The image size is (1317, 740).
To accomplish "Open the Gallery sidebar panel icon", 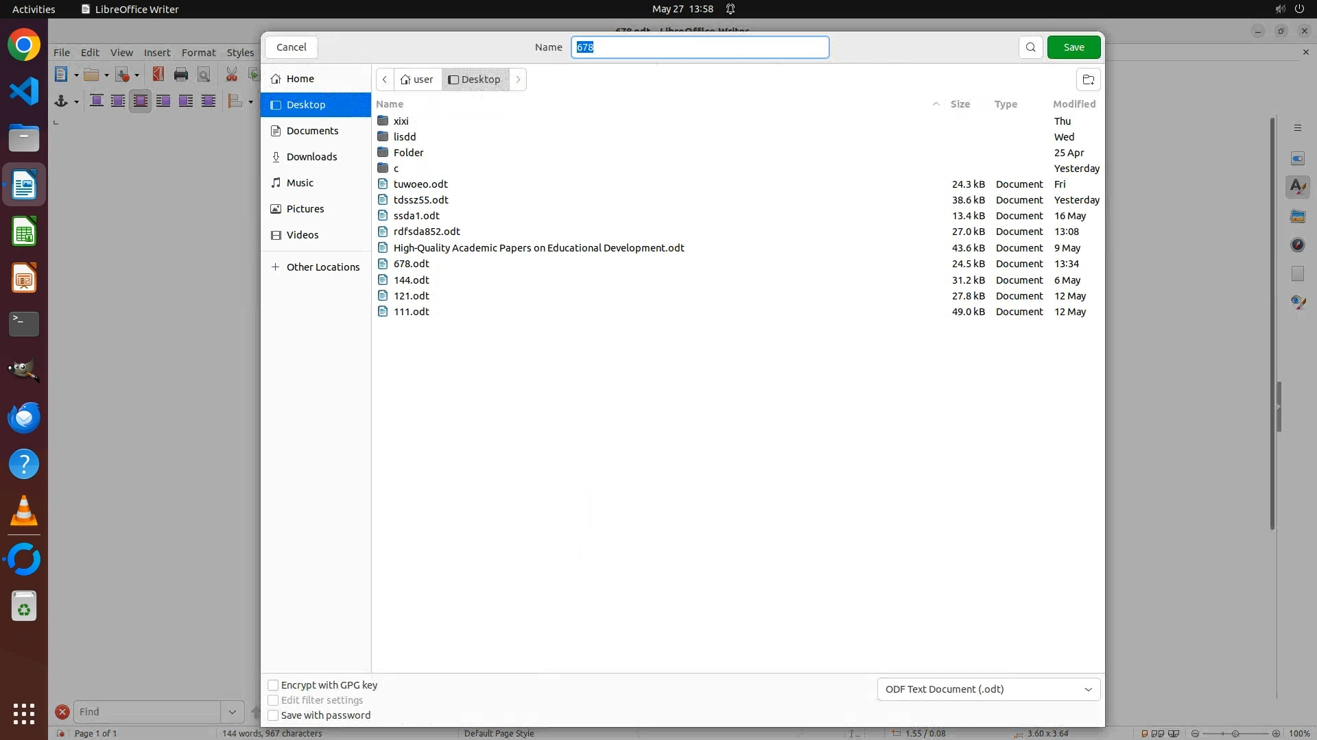I will (1297, 216).
